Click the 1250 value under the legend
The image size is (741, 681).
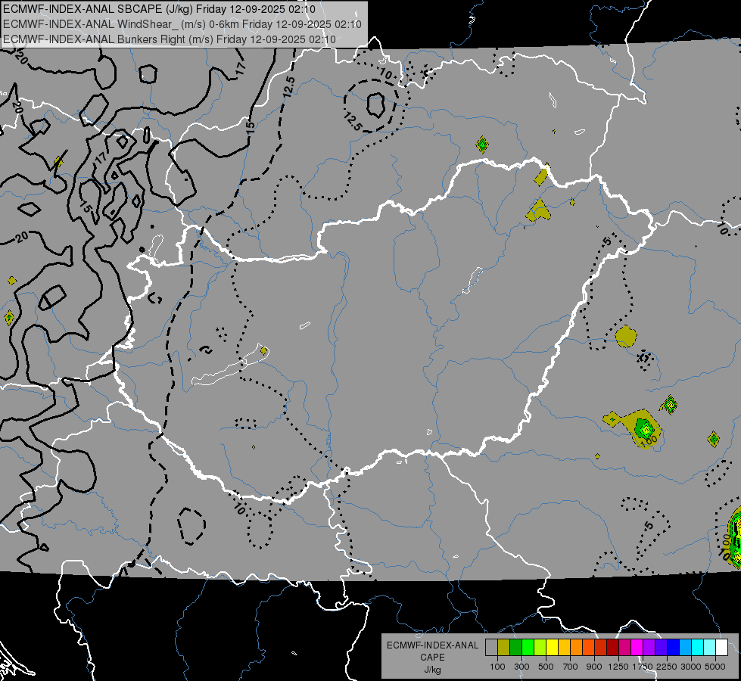[x=618, y=667]
